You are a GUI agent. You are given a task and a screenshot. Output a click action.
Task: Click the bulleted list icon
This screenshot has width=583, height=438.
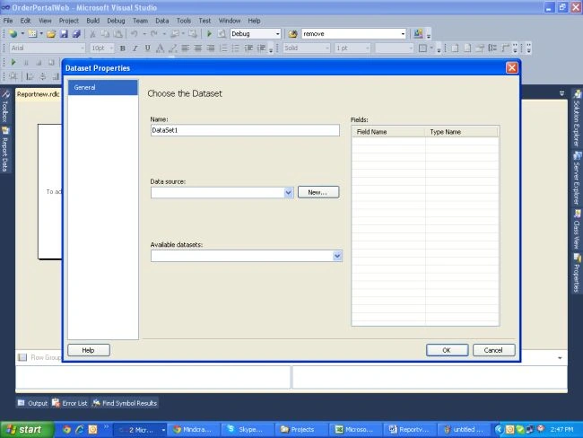coord(236,48)
